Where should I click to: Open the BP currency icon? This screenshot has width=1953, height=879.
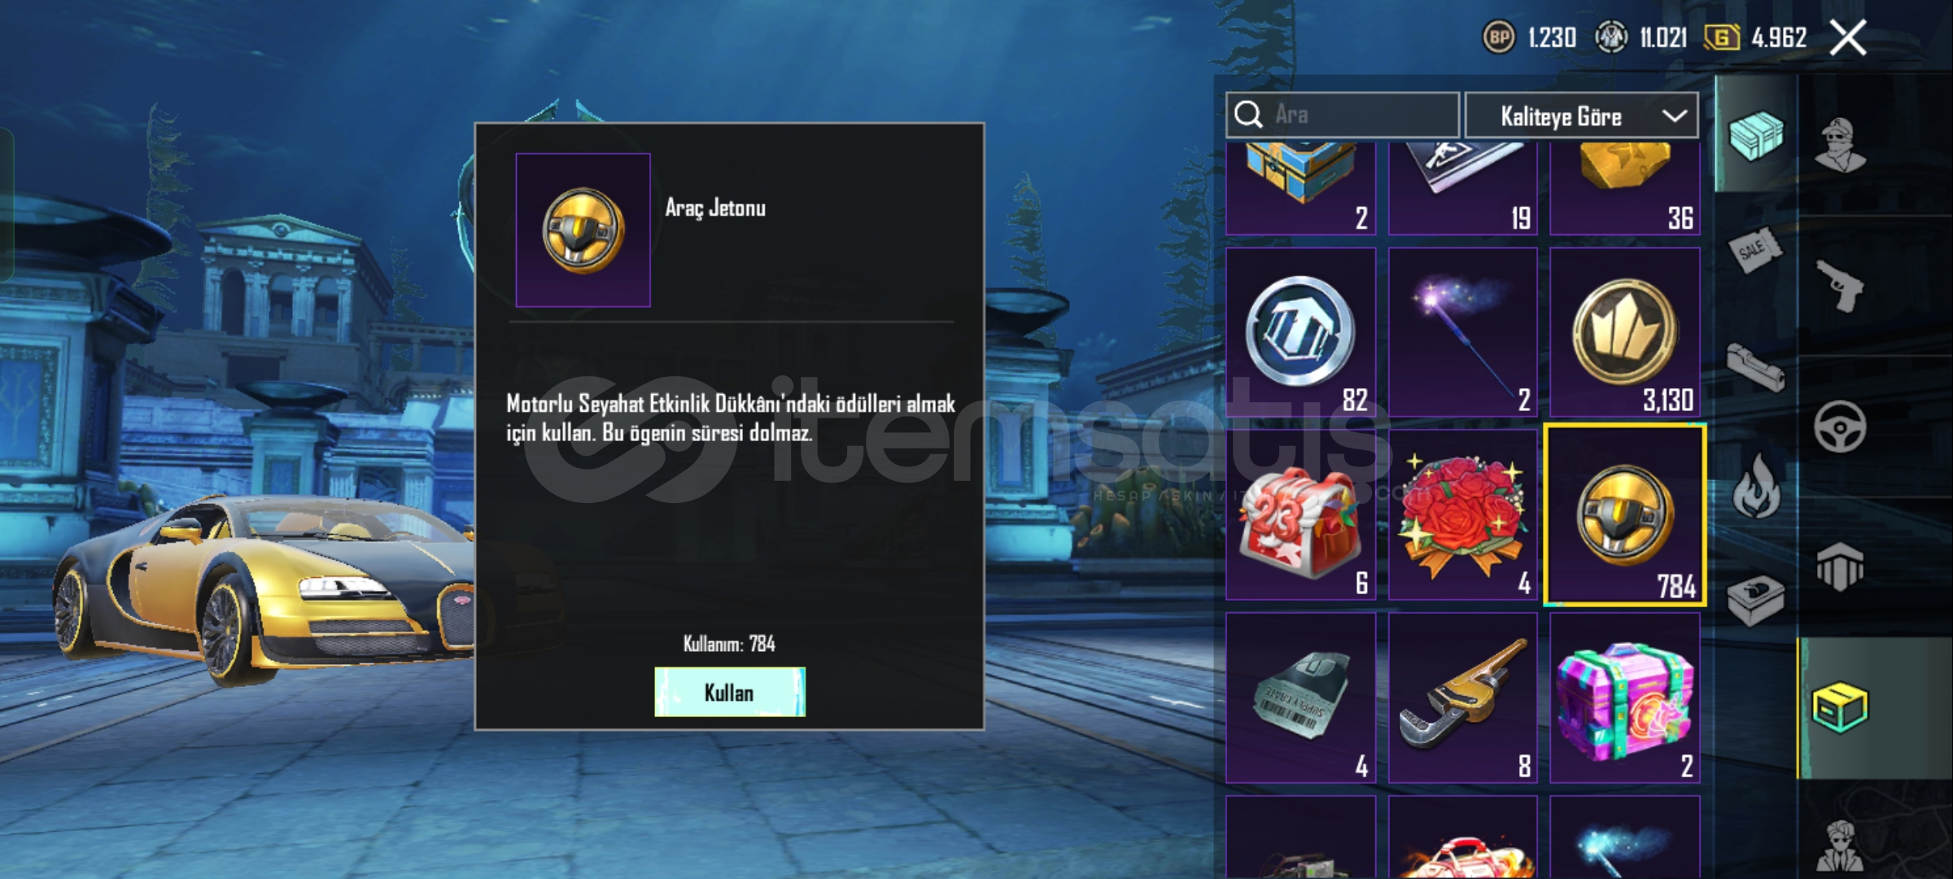coord(1499,37)
